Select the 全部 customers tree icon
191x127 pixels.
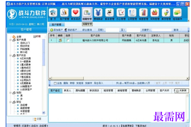pyautogui.click(x=14, y=37)
